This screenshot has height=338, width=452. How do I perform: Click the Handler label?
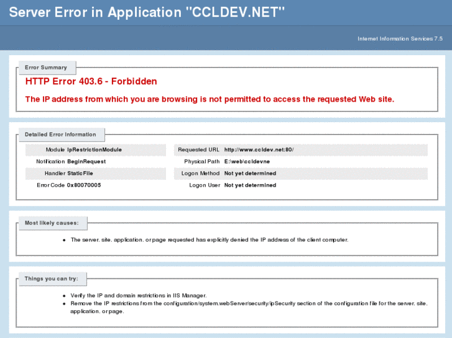tap(55, 173)
